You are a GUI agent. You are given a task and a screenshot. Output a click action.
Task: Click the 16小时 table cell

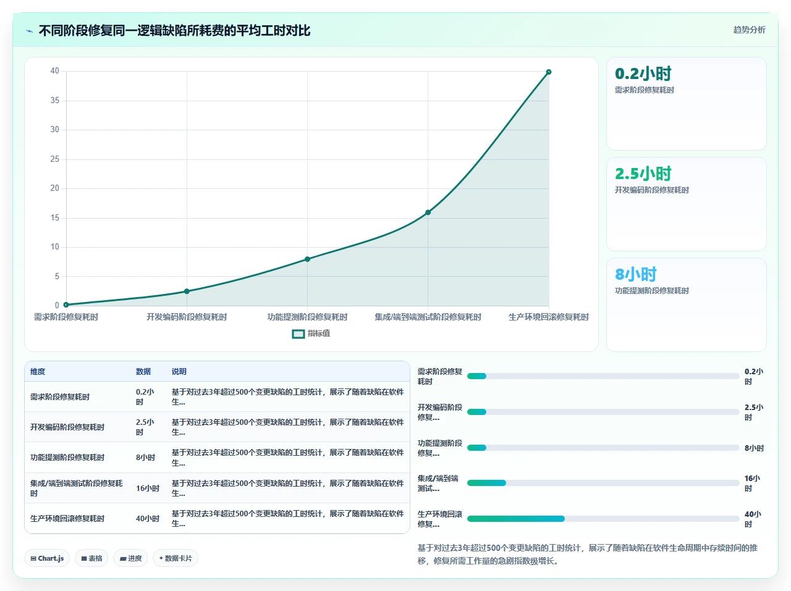coord(148,488)
